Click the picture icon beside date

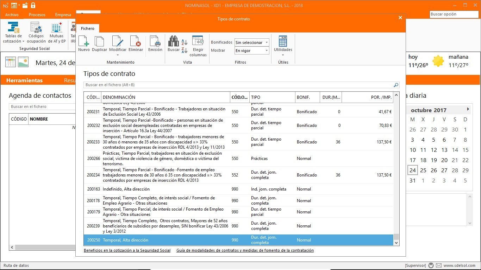pos(23,62)
